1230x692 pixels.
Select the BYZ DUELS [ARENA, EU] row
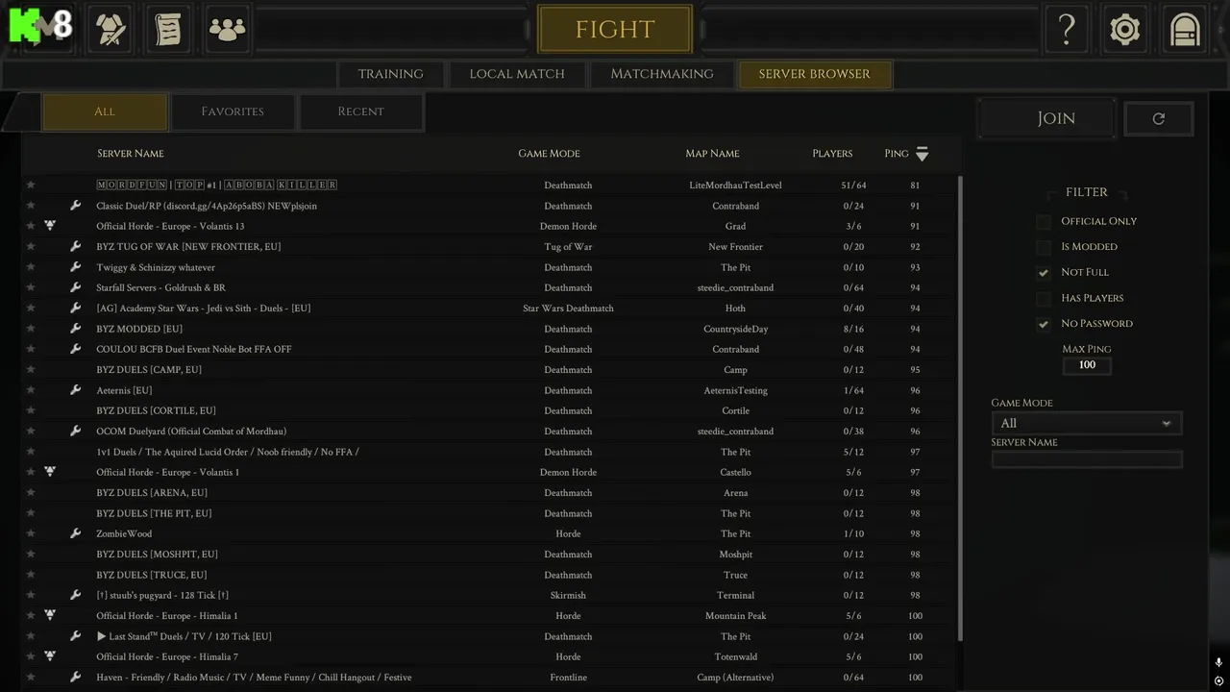pos(490,493)
